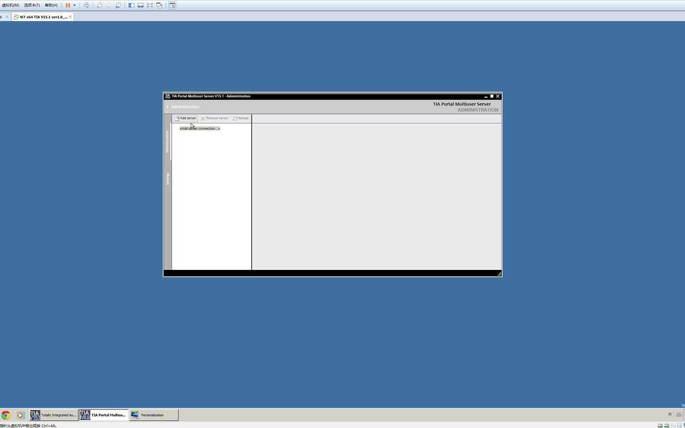Open the 选项卡(T) menu
685x428 pixels.
click(32, 5)
